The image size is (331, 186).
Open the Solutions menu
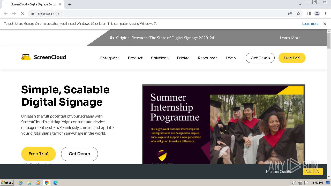click(x=160, y=58)
